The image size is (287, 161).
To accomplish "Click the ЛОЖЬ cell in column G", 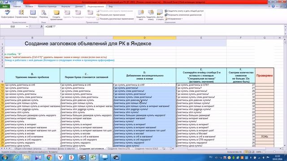I will (x=265, y=136).
